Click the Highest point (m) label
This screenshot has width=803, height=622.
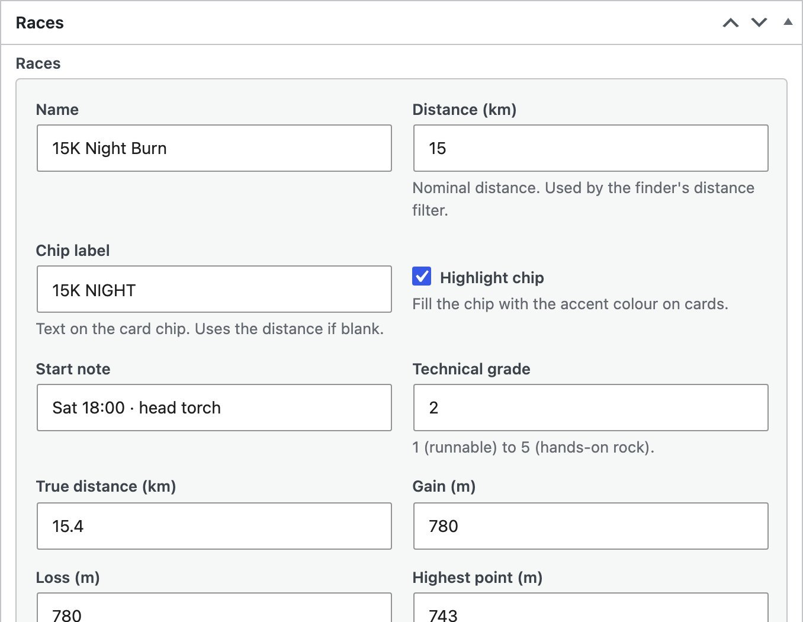[477, 578]
